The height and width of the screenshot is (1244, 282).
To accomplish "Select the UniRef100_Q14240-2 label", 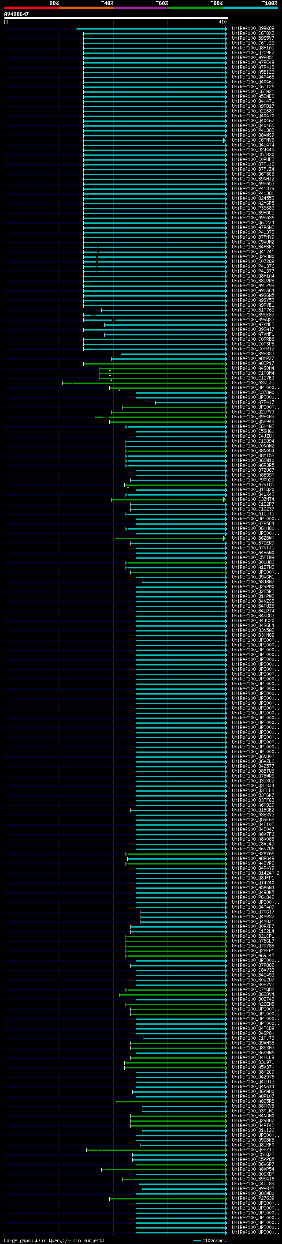I will pyautogui.click(x=256, y=873).
